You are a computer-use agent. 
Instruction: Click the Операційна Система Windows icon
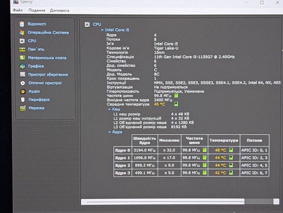22,32
